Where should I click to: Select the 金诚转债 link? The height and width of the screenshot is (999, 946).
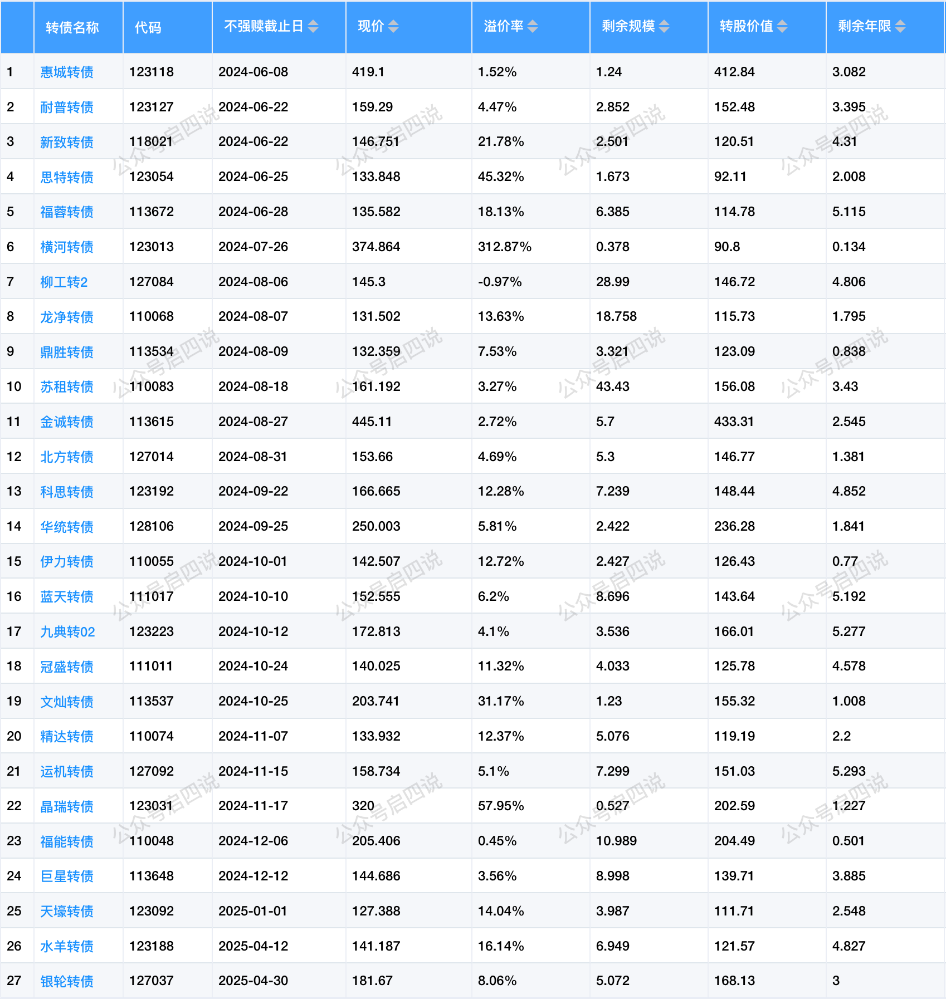[67, 422]
